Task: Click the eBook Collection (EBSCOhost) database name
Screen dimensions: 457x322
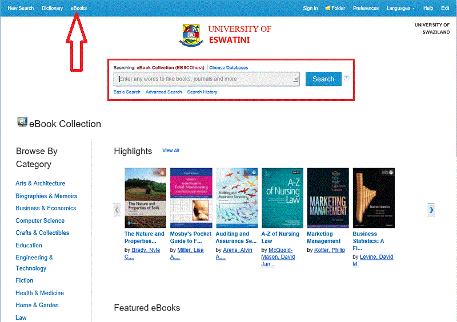Action: pos(170,67)
